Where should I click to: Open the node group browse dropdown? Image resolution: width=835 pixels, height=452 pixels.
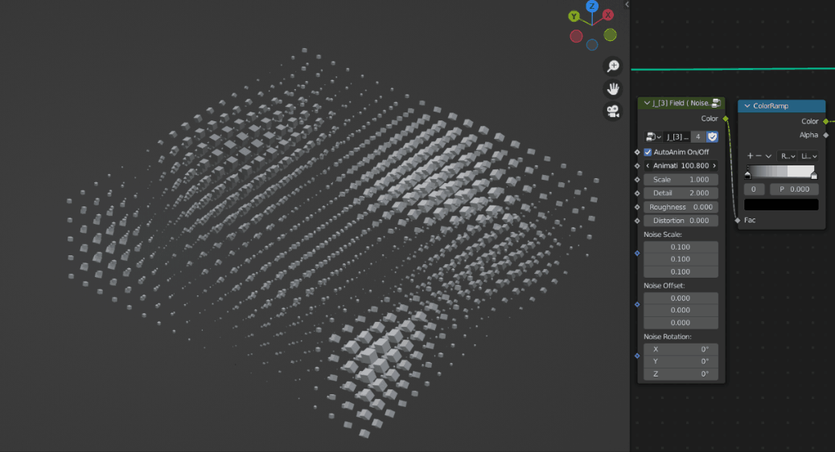click(653, 137)
